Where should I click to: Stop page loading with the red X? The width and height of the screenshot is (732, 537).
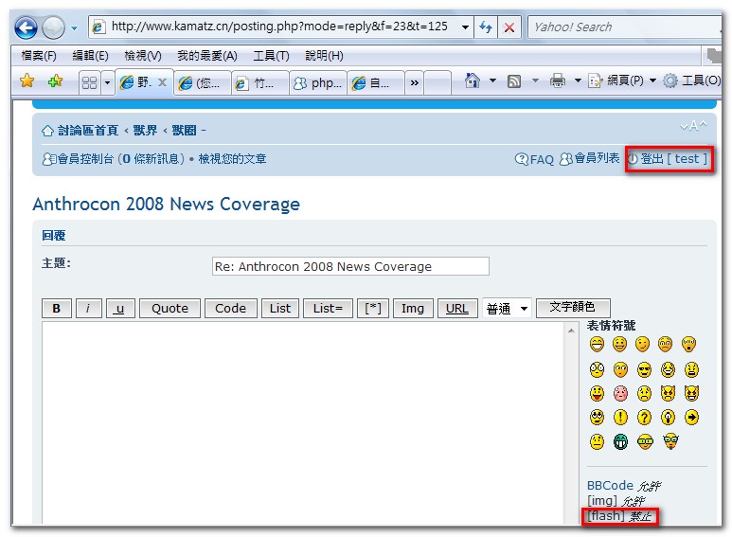click(509, 27)
